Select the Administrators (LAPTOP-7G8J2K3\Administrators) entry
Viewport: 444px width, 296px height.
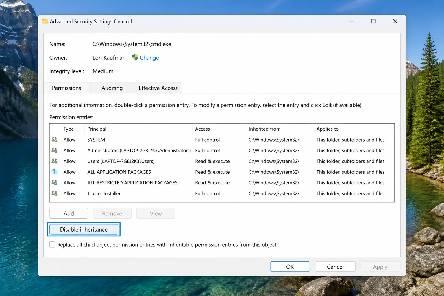click(139, 150)
